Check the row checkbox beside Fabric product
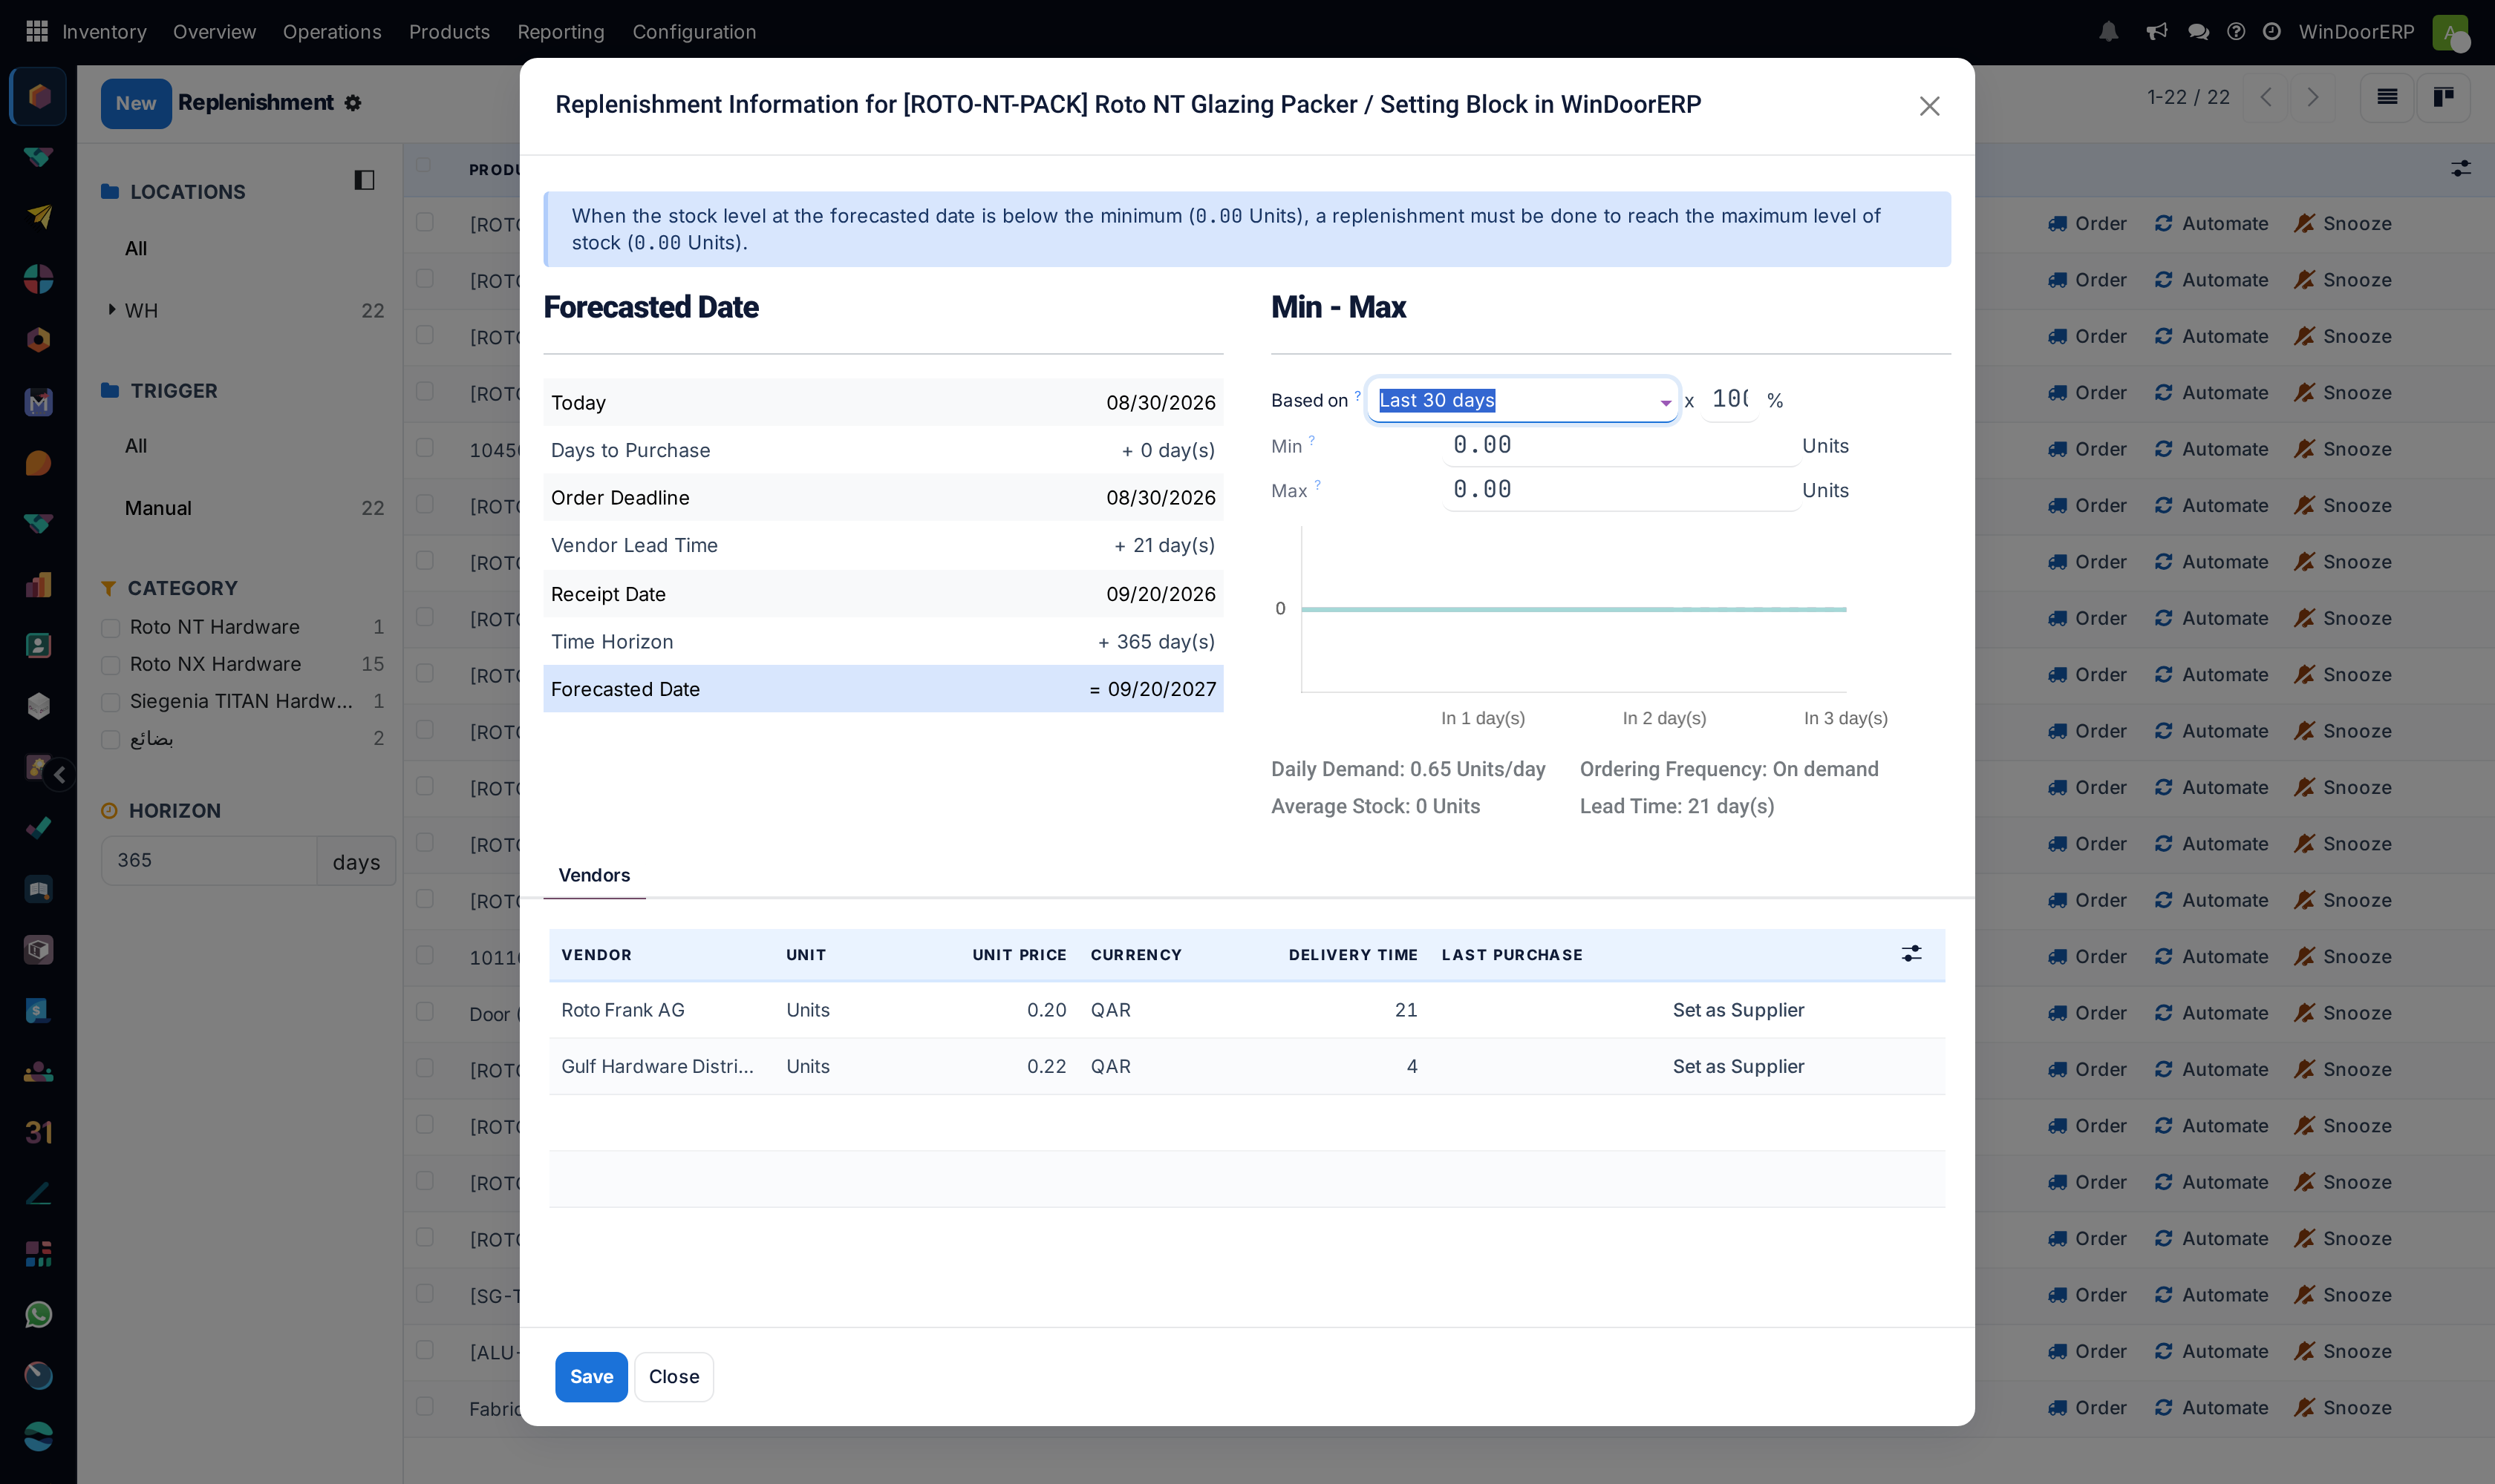 click(424, 1406)
